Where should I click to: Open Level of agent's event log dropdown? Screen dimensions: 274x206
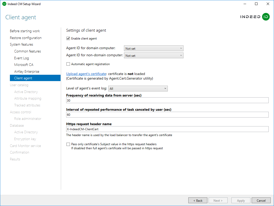pos(138,89)
